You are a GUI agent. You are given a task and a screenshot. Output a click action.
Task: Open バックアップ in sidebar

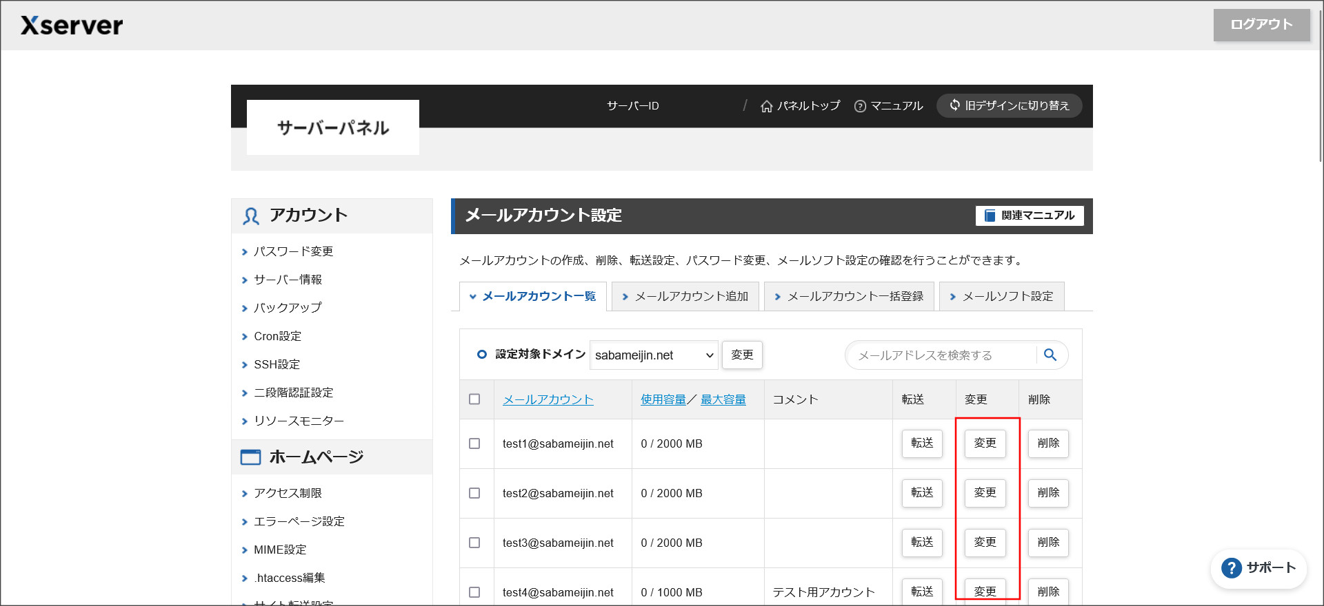288,308
